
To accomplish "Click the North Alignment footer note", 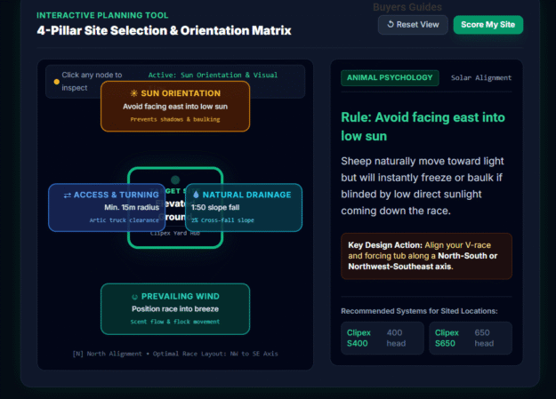I will point(175,354).
